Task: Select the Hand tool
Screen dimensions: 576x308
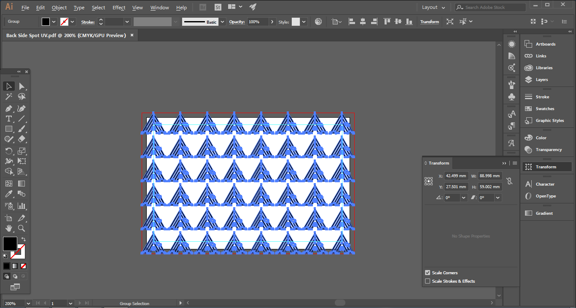Action: point(9,228)
